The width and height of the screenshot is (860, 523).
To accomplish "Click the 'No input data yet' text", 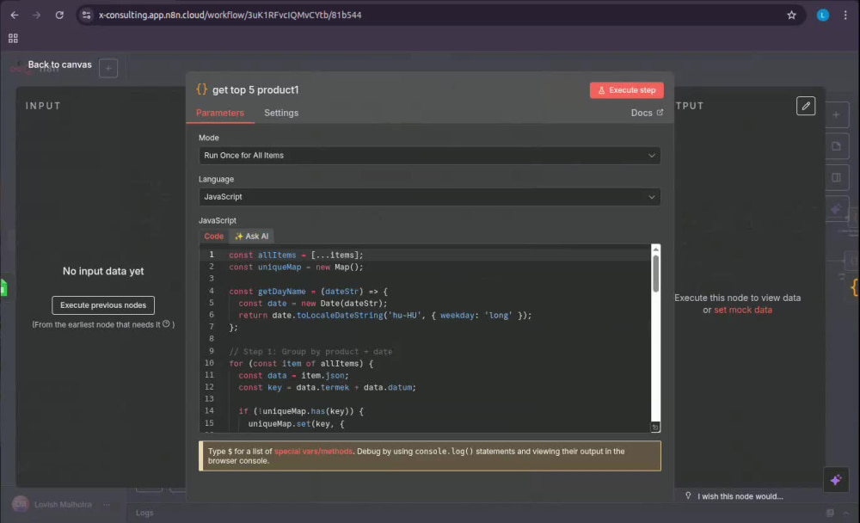I will tap(103, 271).
